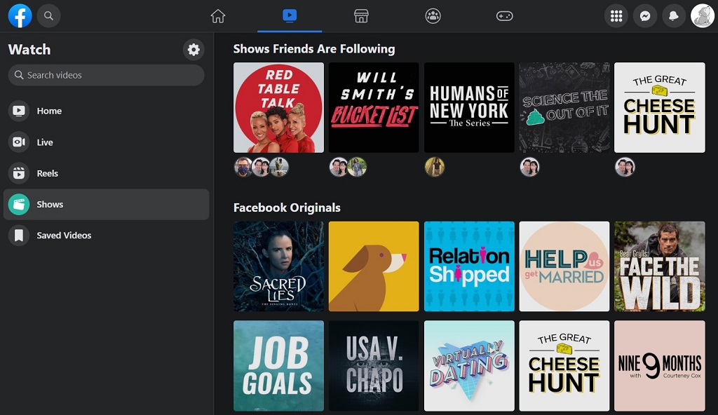Open Science The Out Of It show
Screen dimensions: 718x415
(x=564, y=108)
